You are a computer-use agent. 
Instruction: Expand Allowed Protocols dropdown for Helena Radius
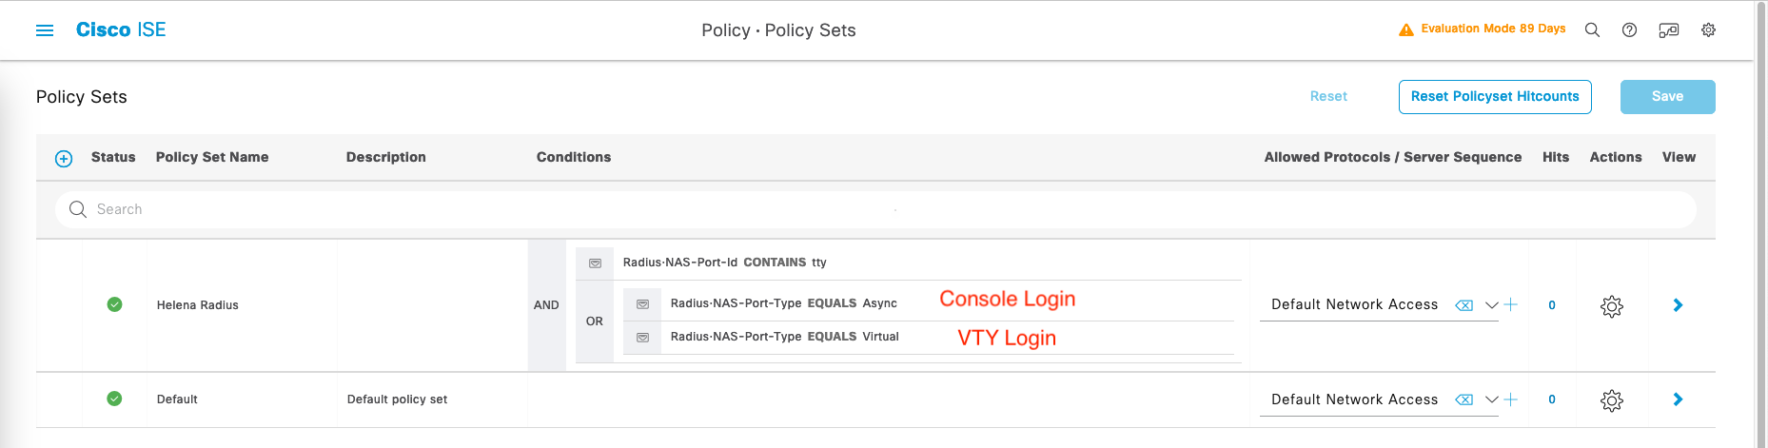coord(1491,305)
